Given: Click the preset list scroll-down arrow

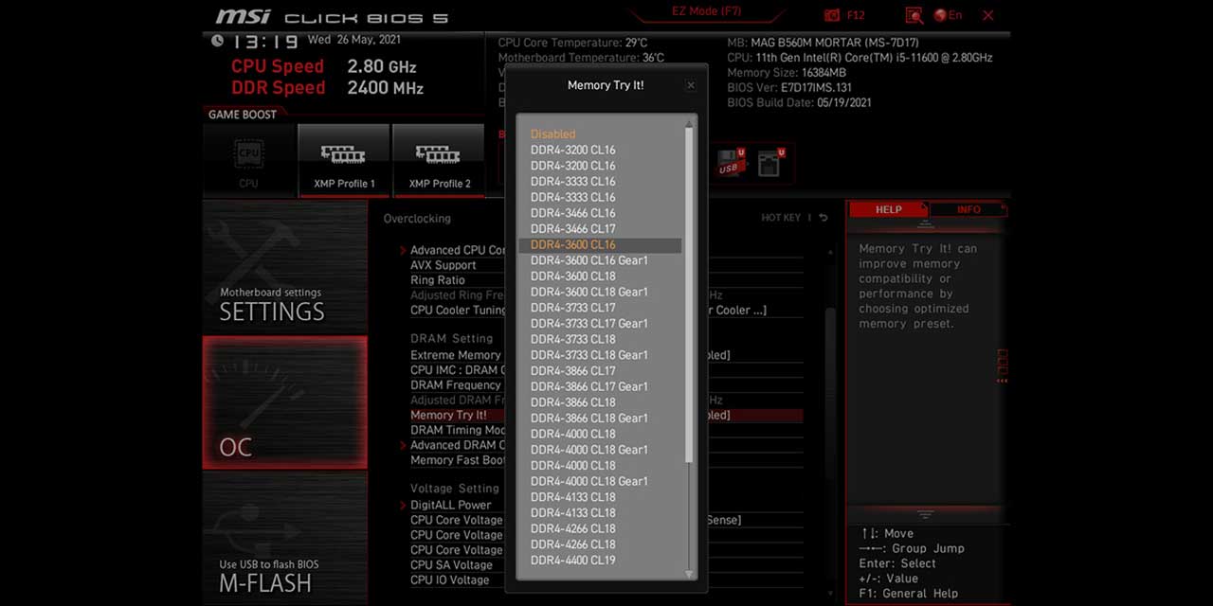Looking at the screenshot, I should (690, 573).
